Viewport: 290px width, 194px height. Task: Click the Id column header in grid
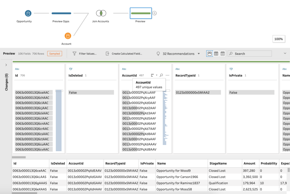pos(30,163)
